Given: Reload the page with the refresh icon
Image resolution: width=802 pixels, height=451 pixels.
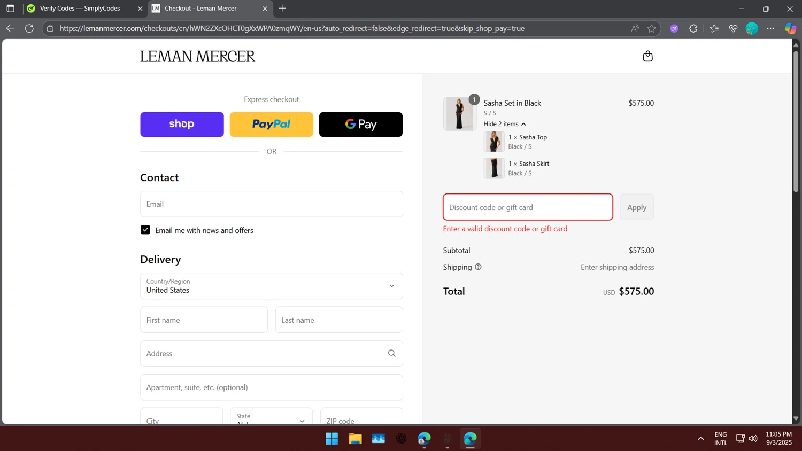Looking at the screenshot, I should (29, 28).
